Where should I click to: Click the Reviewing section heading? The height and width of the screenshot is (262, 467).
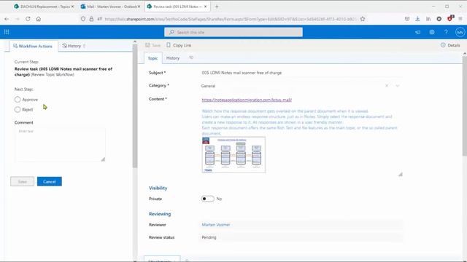160,214
